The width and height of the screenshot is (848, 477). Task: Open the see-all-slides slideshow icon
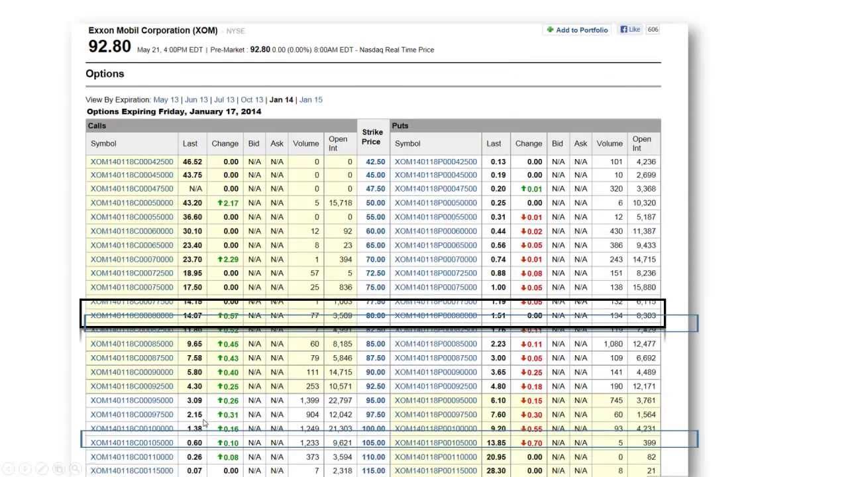pyautogui.click(x=58, y=468)
